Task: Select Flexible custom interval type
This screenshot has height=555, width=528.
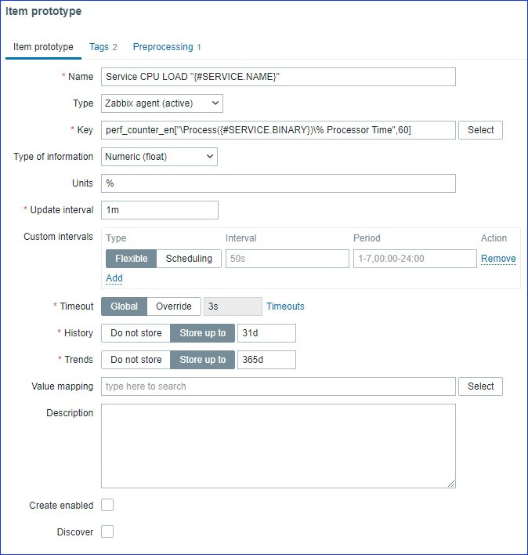Action: pyautogui.click(x=132, y=259)
